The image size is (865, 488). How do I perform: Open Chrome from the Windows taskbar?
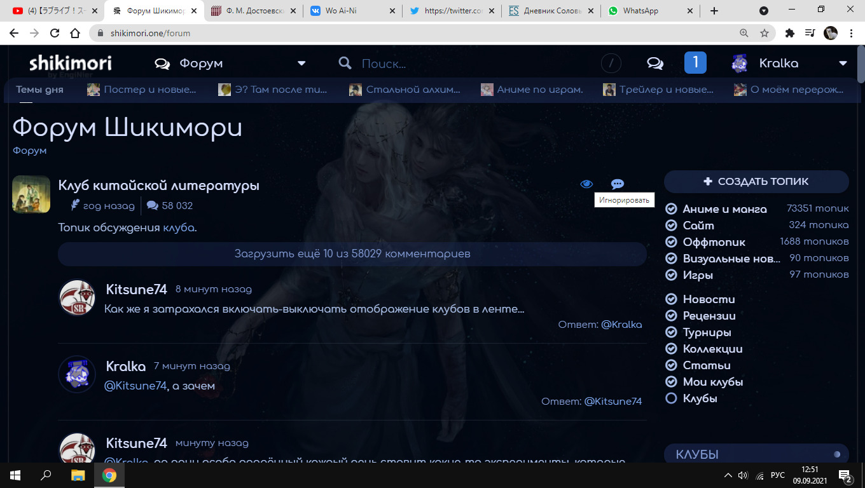(109, 475)
